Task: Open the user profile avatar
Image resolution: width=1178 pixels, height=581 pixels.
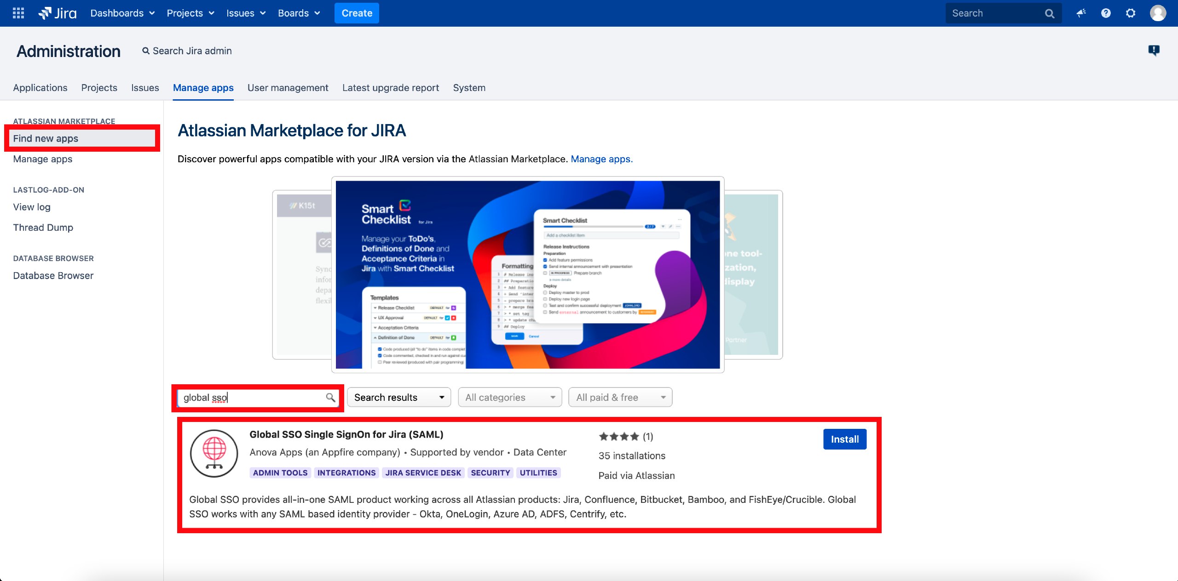Action: (1158, 13)
